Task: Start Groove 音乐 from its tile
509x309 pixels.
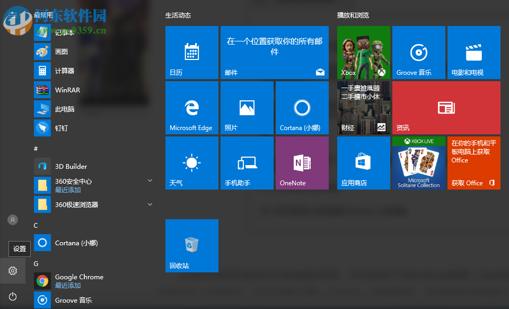Action: [418, 52]
